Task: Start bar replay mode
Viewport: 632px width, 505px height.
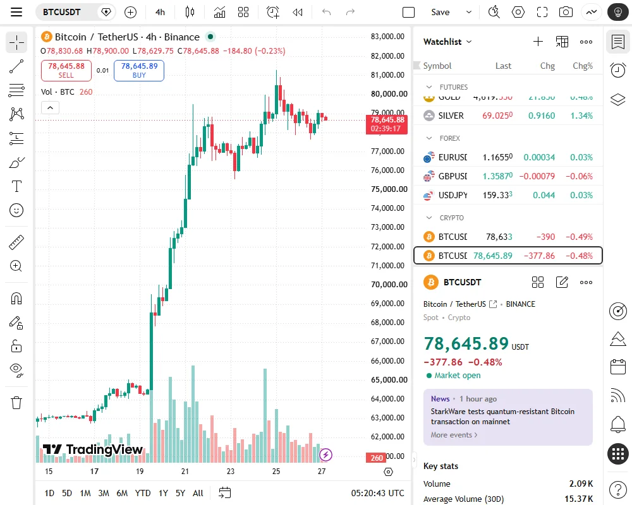Action: point(298,12)
